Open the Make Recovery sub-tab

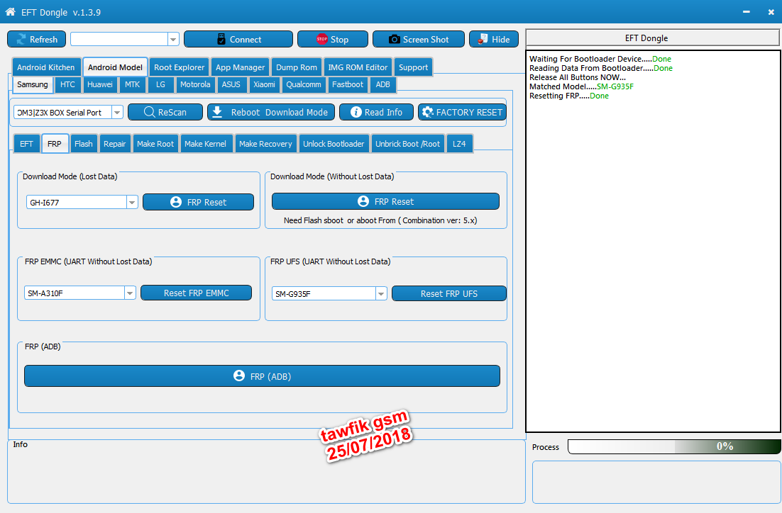[265, 144]
